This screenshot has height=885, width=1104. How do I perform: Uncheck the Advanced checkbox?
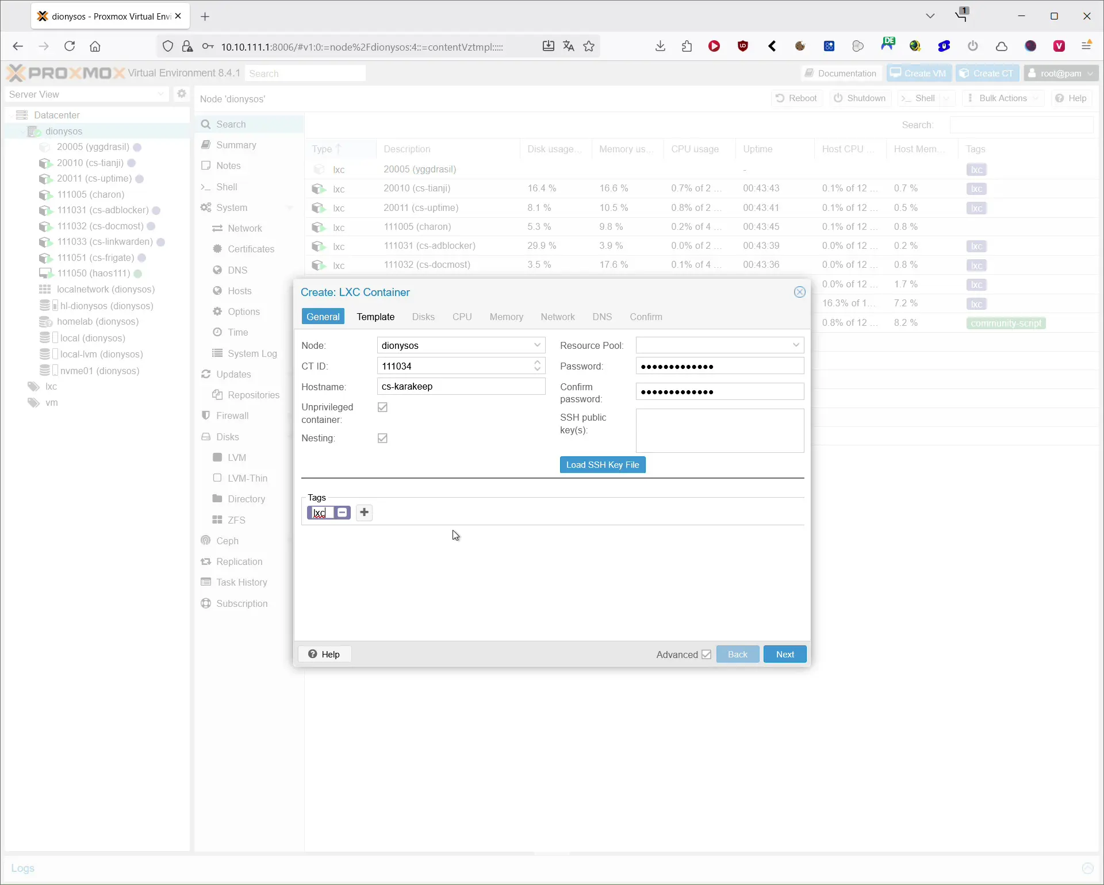(x=706, y=655)
